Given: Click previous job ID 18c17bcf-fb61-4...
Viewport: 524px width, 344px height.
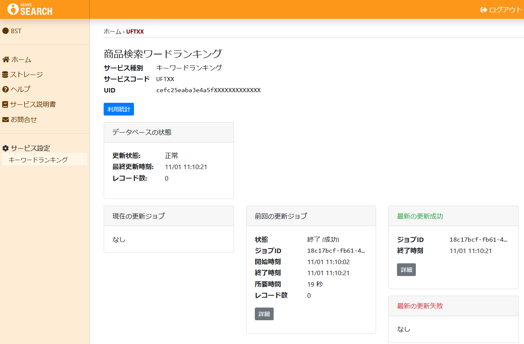Looking at the screenshot, I should [336, 251].
